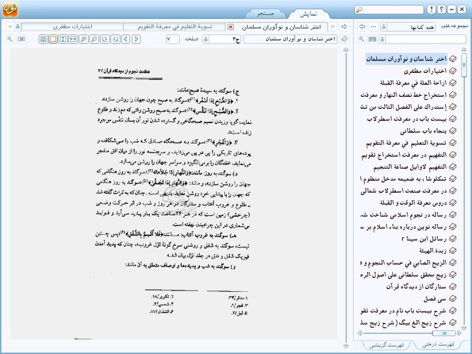This screenshot has height=354, width=472.
Task: Switch to the تسوية التعليم في معرفة التقويم tab
Action: (x=175, y=27)
